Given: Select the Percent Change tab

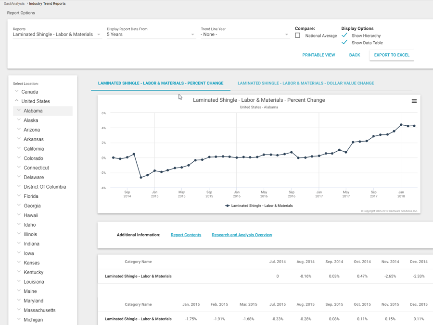Looking at the screenshot, I should point(161,83).
